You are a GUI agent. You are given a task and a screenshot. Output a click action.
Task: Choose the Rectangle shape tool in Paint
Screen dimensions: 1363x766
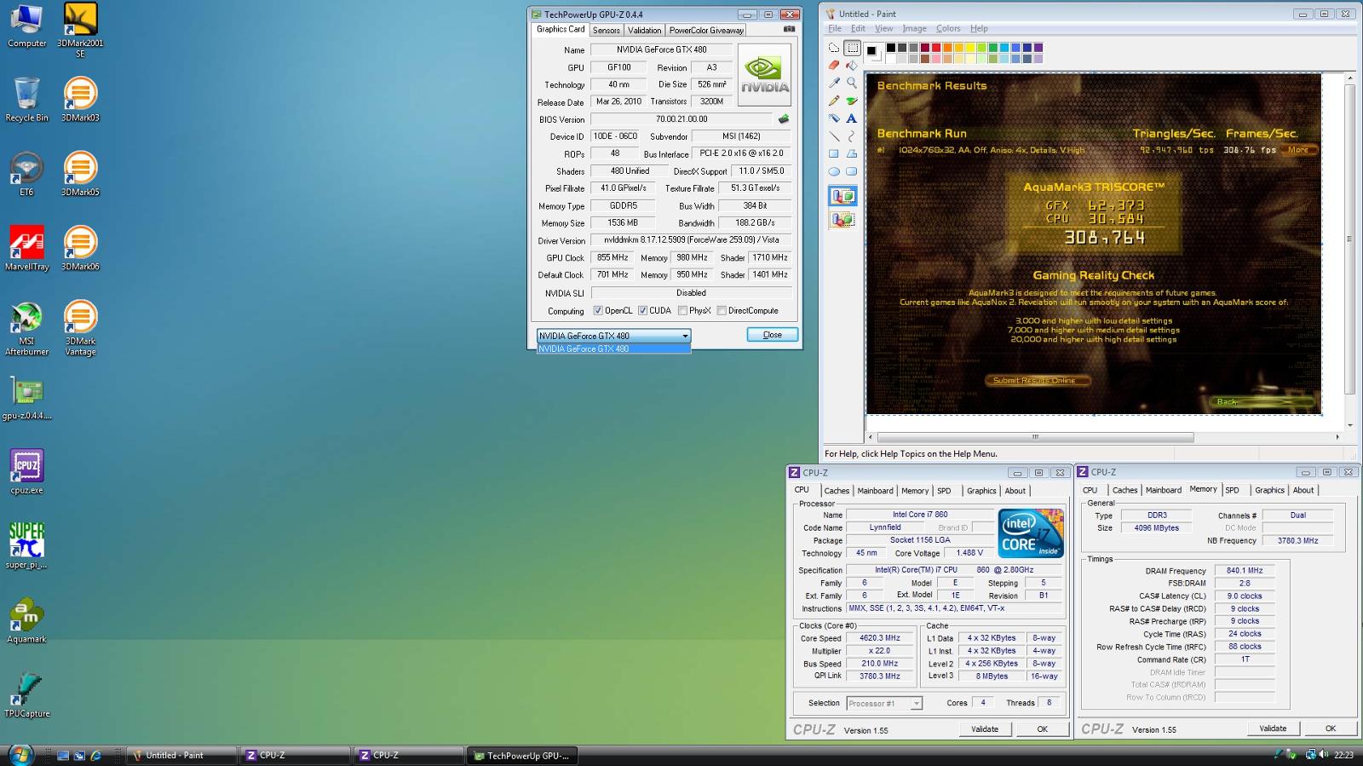(834, 153)
